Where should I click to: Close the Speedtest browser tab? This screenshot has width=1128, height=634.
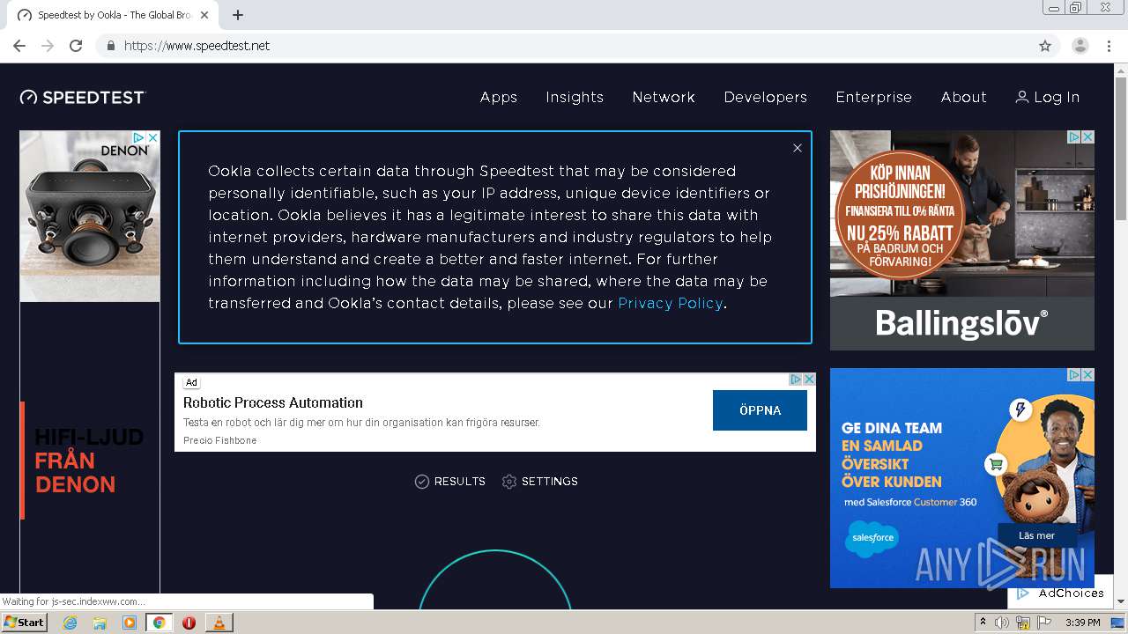pyautogui.click(x=205, y=15)
